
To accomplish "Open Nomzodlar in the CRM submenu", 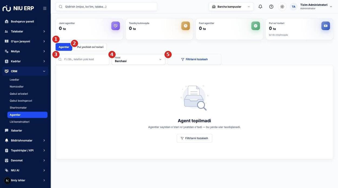I will coord(27,87).
